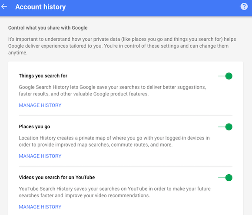Click the divider line above Places you go
The image size is (252, 215).
click(126, 115)
